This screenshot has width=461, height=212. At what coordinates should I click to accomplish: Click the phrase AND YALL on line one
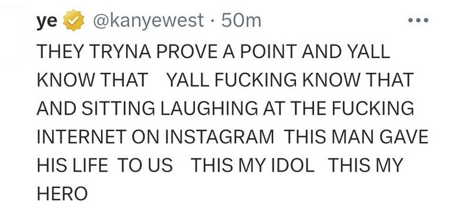[346, 52]
